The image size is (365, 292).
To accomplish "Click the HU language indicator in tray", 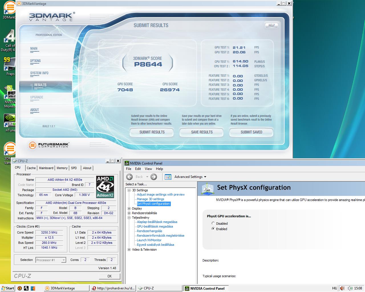I will point(334,288).
